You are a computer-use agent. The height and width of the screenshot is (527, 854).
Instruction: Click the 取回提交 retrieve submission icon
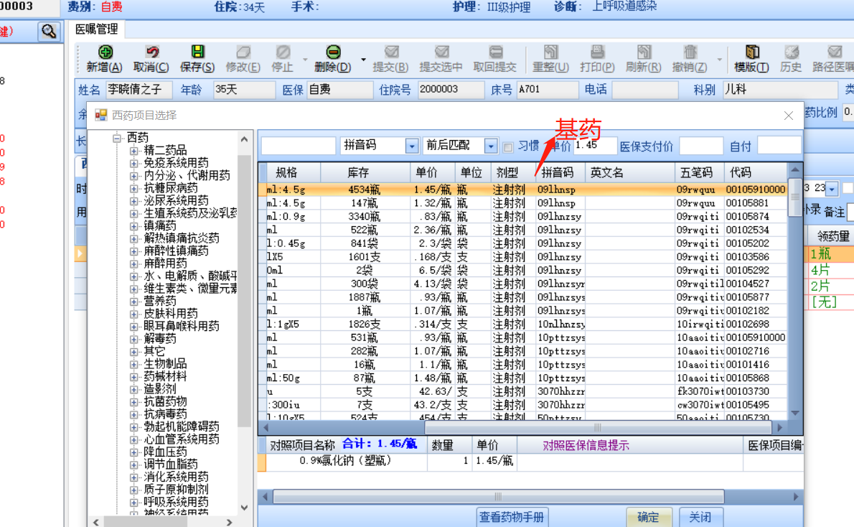(x=495, y=52)
